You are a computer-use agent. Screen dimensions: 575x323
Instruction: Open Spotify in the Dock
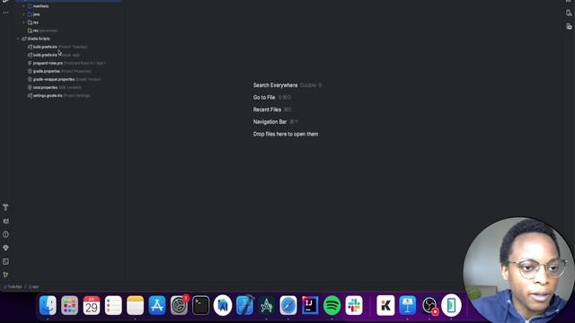332,305
